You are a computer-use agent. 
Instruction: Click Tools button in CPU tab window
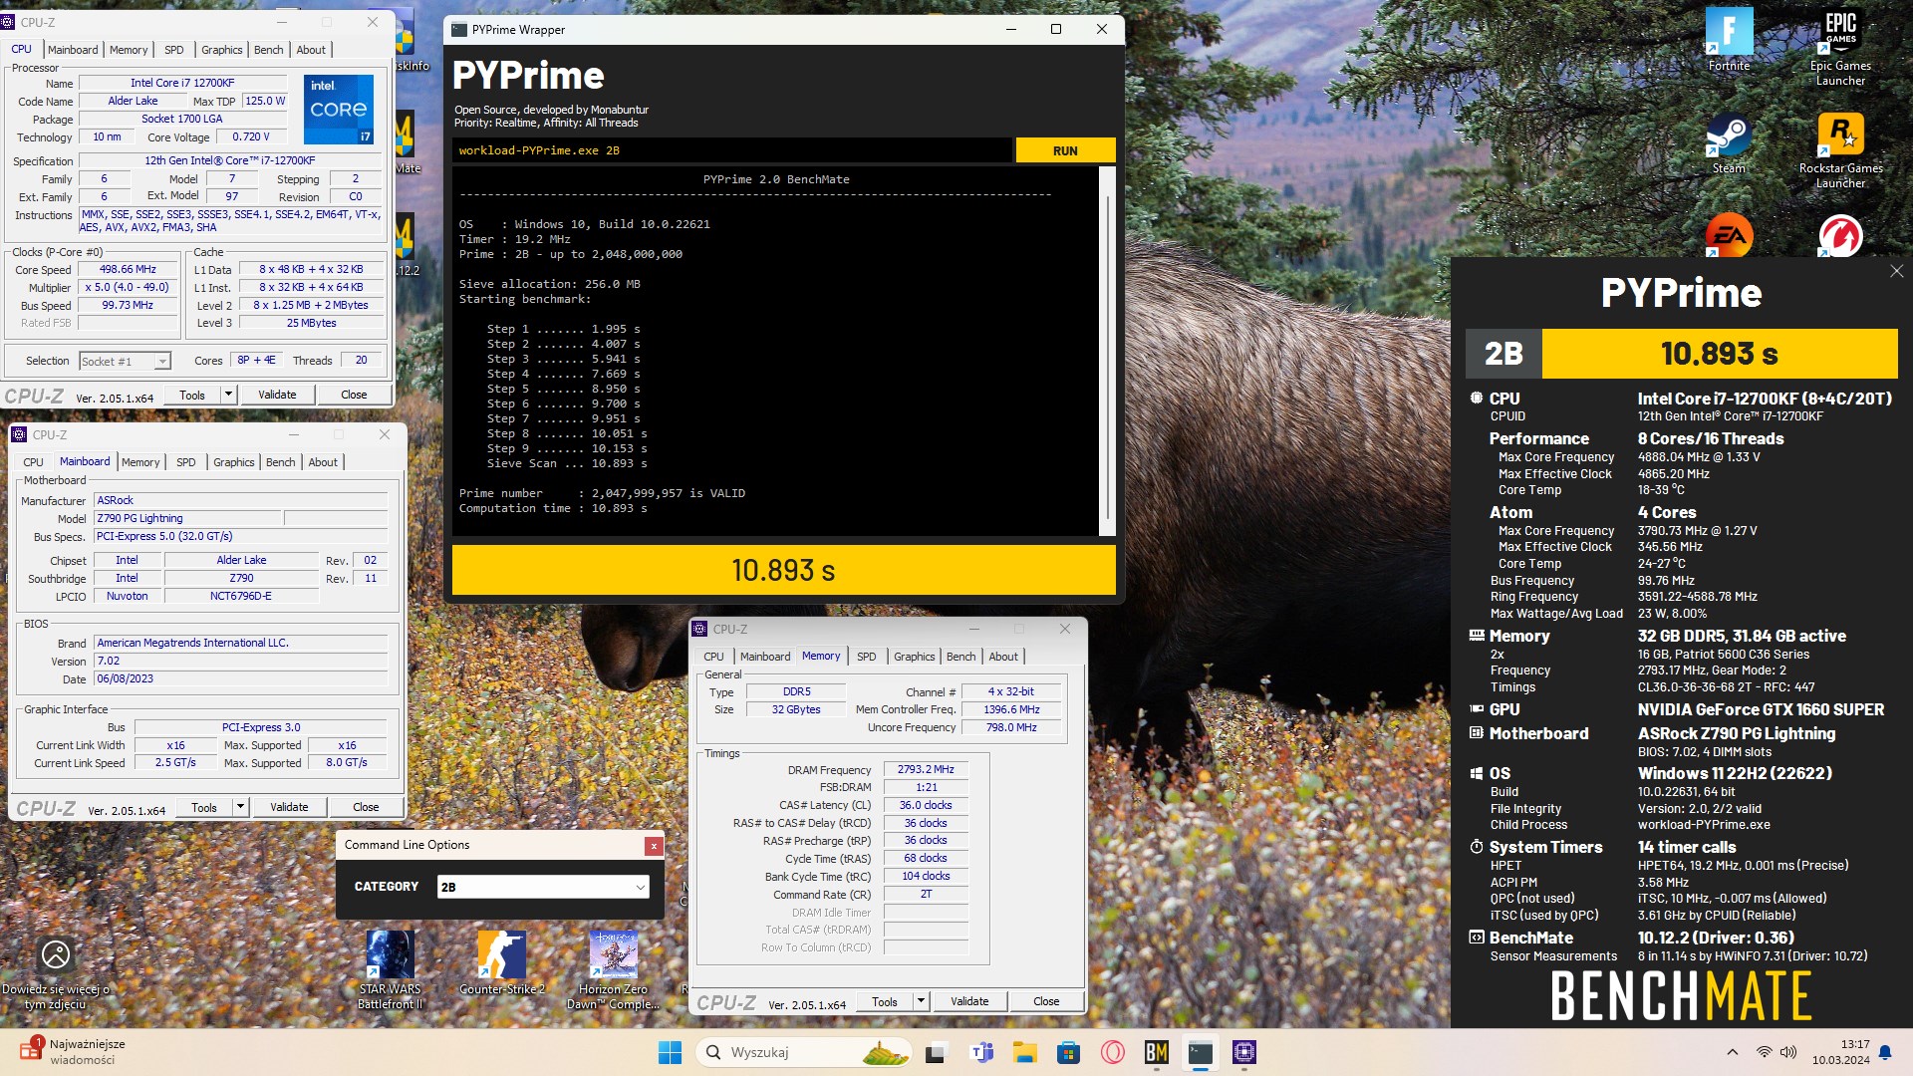click(192, 395)
